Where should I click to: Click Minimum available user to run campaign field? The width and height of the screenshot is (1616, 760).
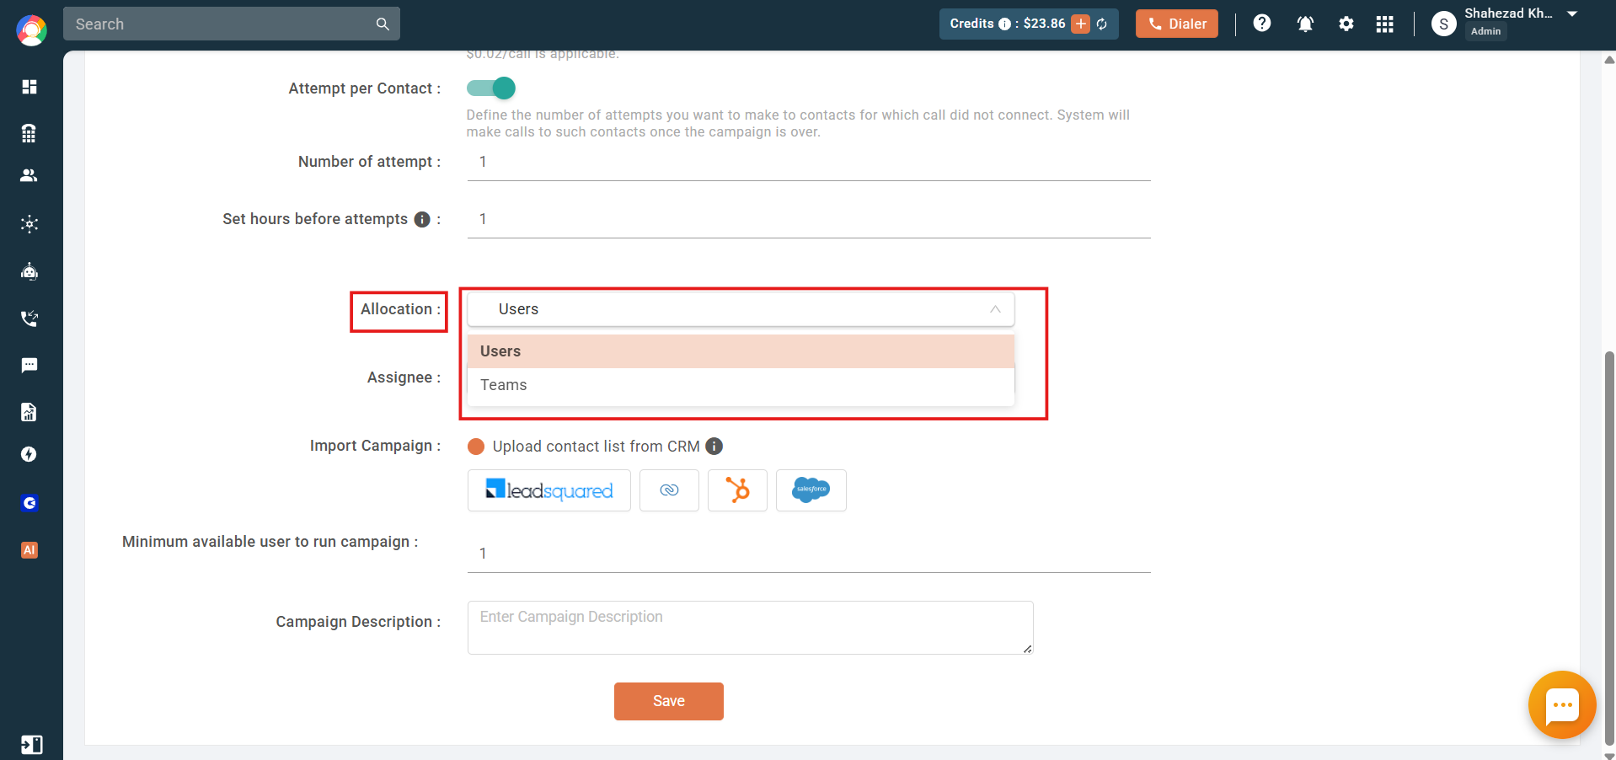809,554
